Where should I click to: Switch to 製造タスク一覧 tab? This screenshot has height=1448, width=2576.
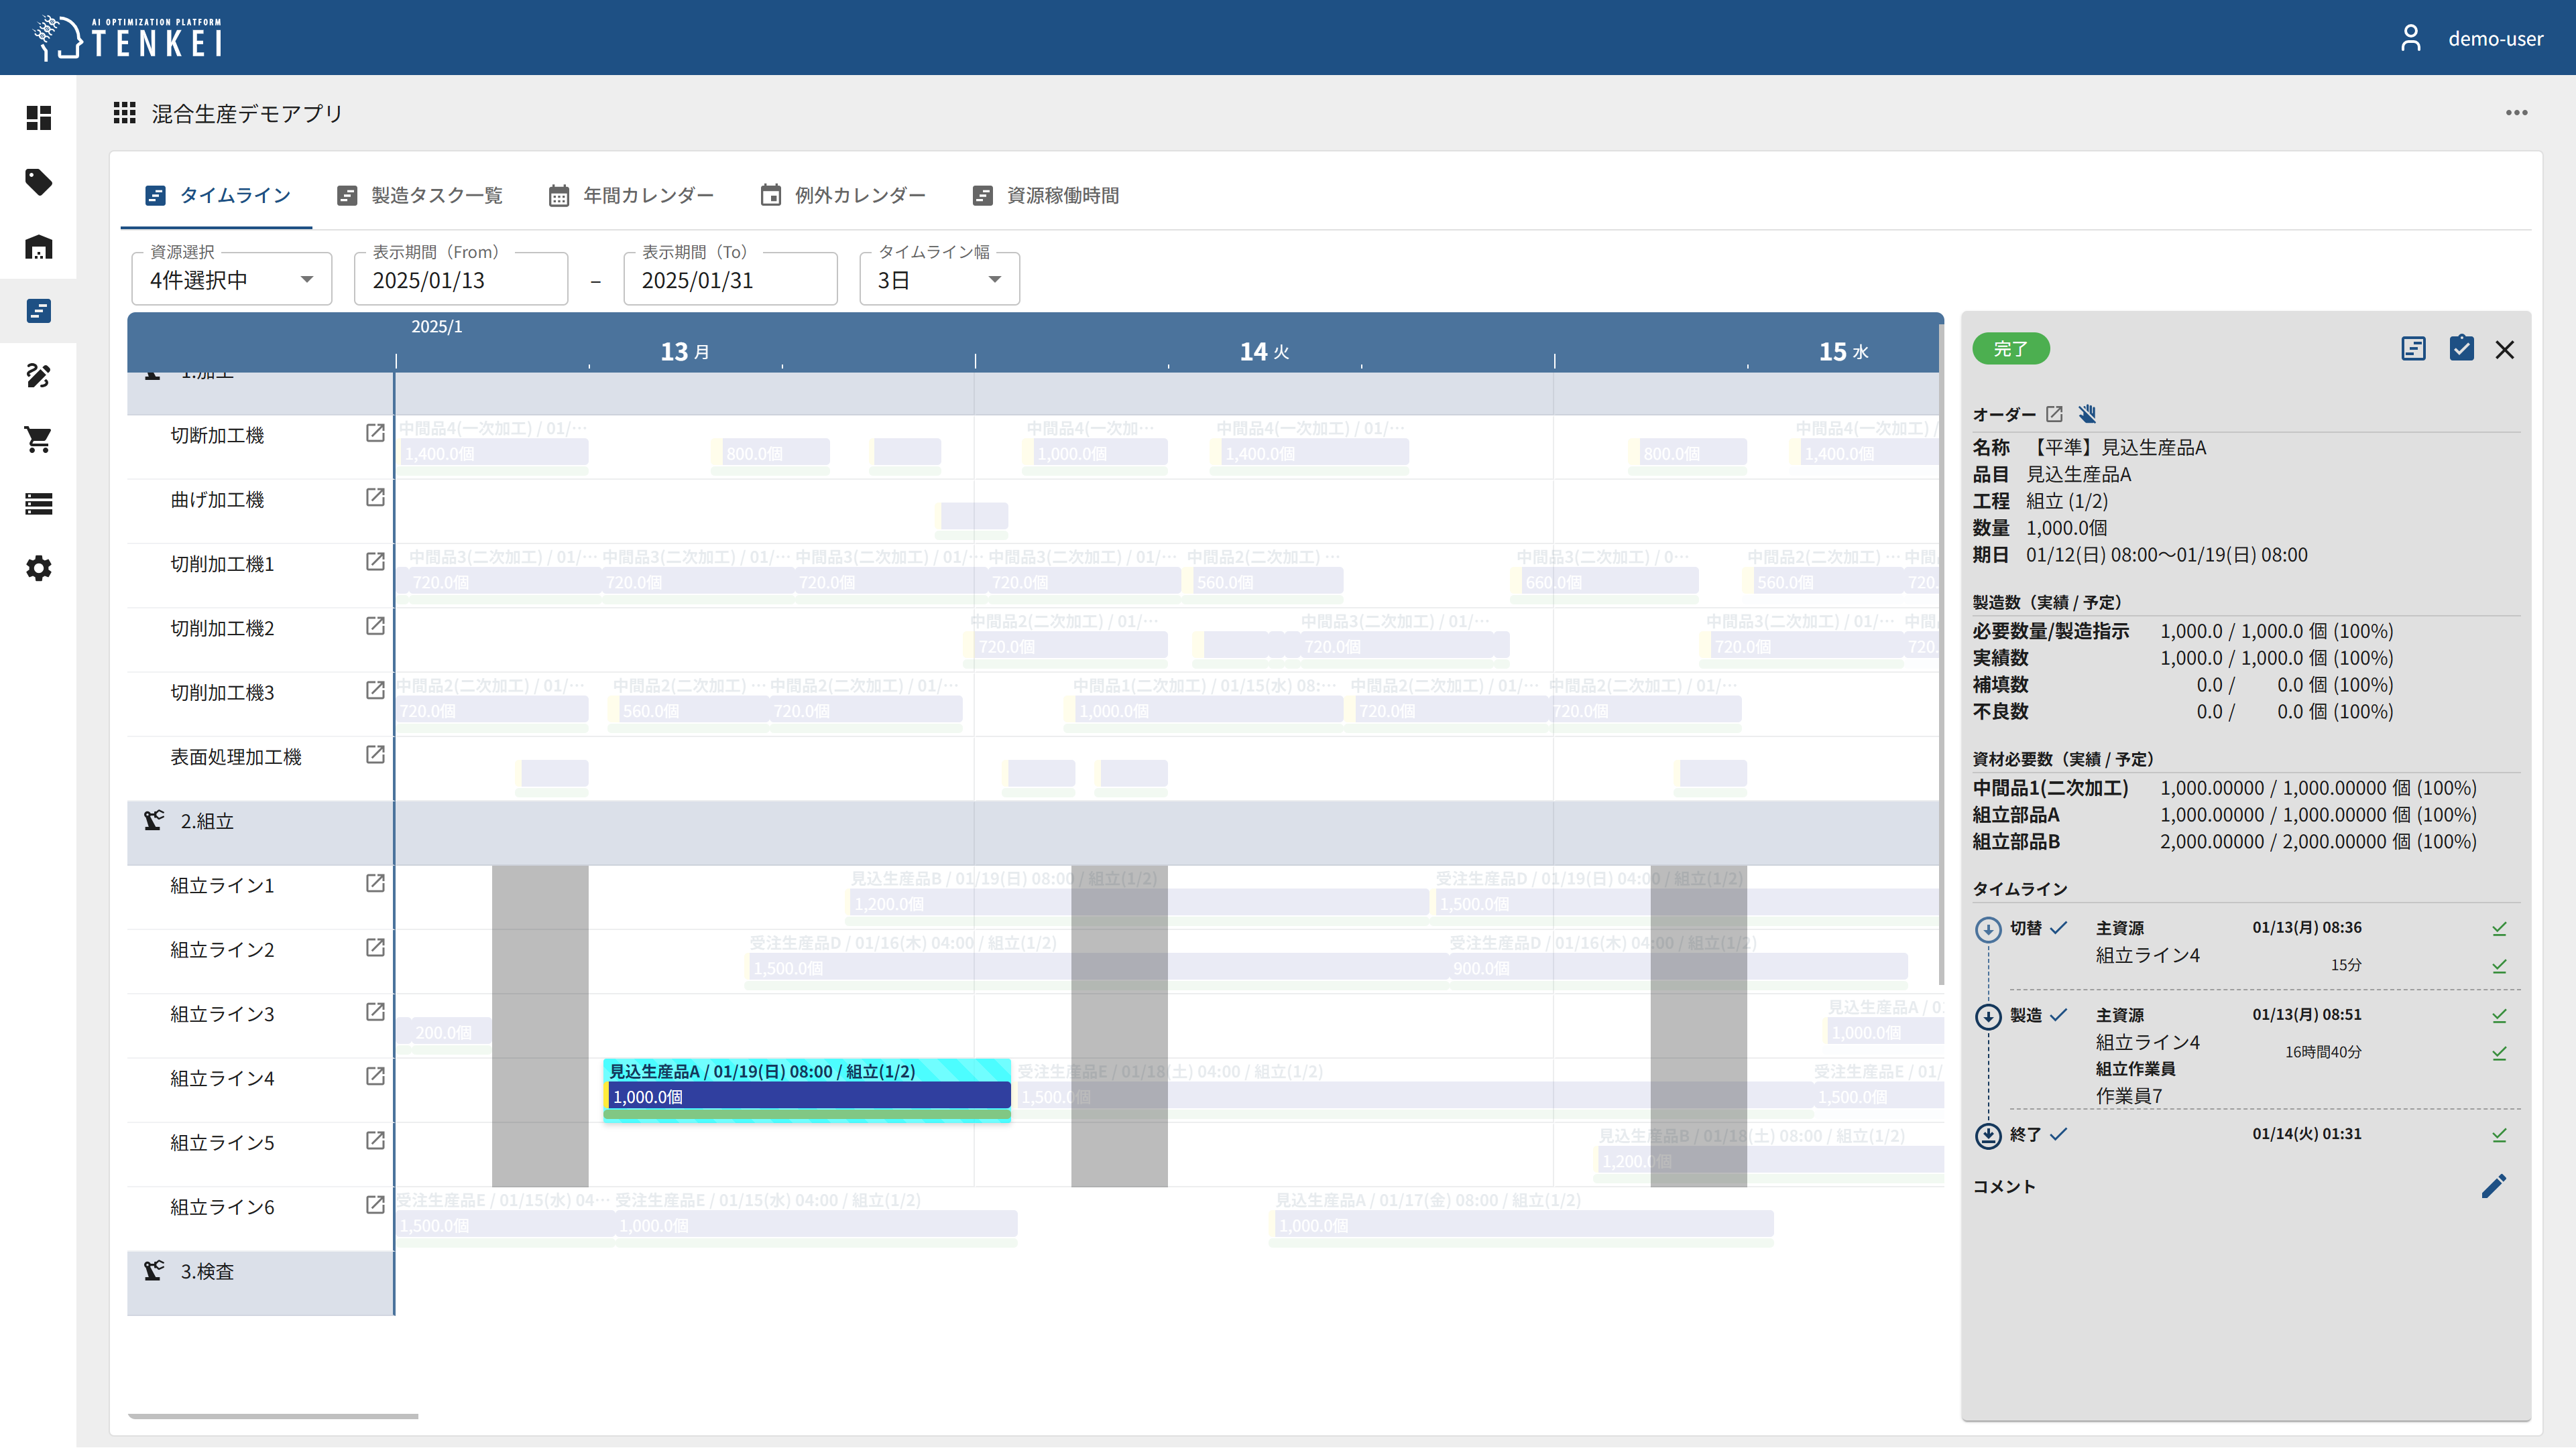(x=420, y=196)
